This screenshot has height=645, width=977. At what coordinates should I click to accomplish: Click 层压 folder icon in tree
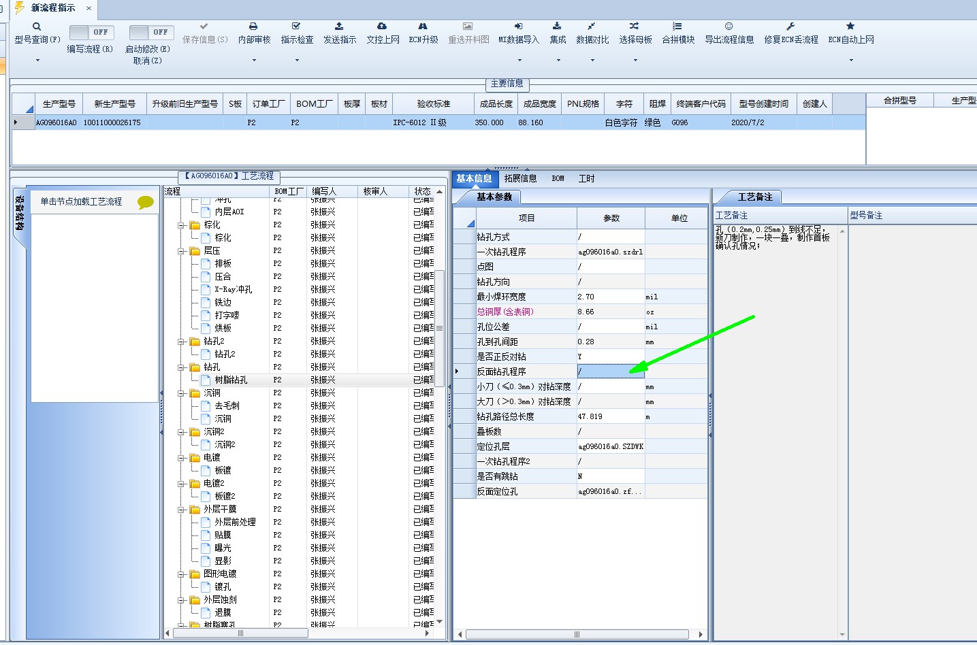point(195,250)
